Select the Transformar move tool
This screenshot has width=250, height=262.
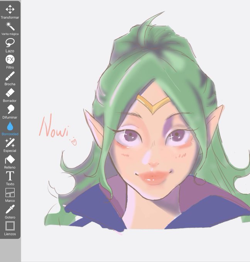10,12
